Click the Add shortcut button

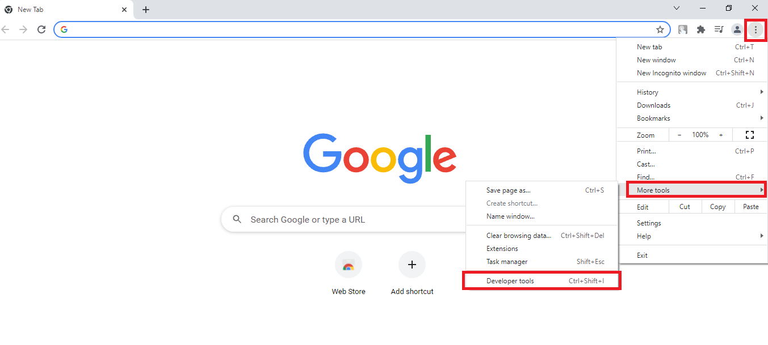(412, 265)
